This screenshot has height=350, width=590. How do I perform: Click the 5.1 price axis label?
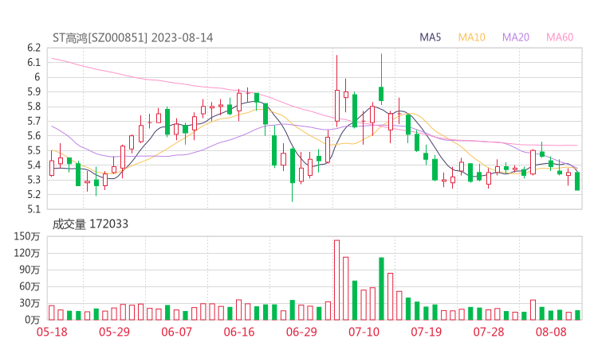point(33,209)
